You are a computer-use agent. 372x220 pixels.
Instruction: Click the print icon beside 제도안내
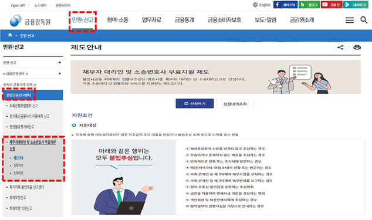tap(357, 48)
